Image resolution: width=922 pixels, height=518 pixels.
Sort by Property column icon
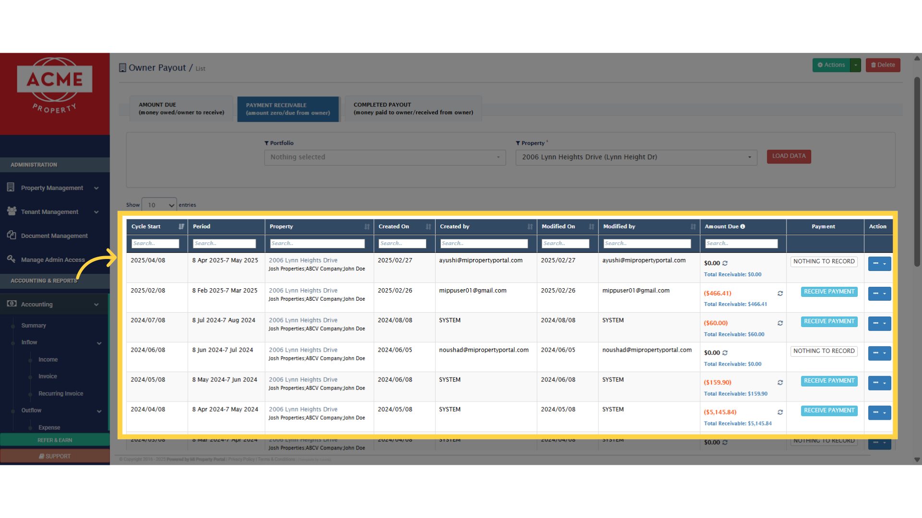coord(367,226)
